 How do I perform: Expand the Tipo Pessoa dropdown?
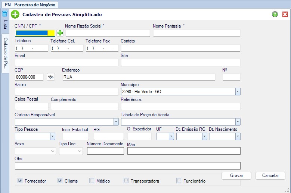coord(52,136)
